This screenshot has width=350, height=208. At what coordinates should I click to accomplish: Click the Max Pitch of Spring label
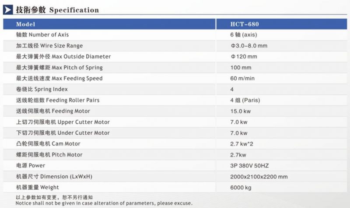[x=59, y=68]
